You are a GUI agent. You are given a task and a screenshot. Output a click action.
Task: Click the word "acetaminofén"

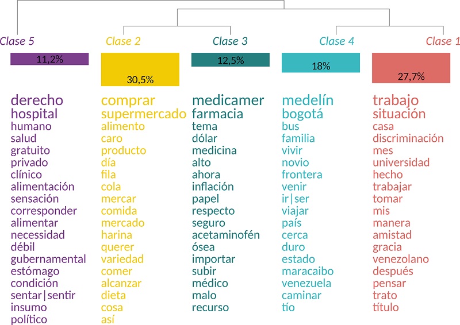226,235
